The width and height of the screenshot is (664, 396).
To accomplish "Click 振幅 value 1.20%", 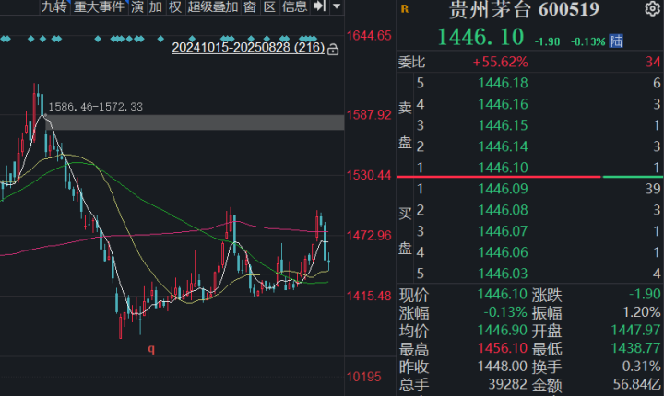I will [641, 312].
